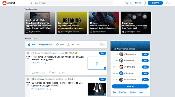This screenshot has height=97, width=175.
Task: Sort posts by Top
Action: (71, 45)
